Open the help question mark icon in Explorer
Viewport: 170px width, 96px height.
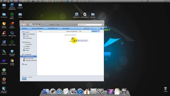101,29
